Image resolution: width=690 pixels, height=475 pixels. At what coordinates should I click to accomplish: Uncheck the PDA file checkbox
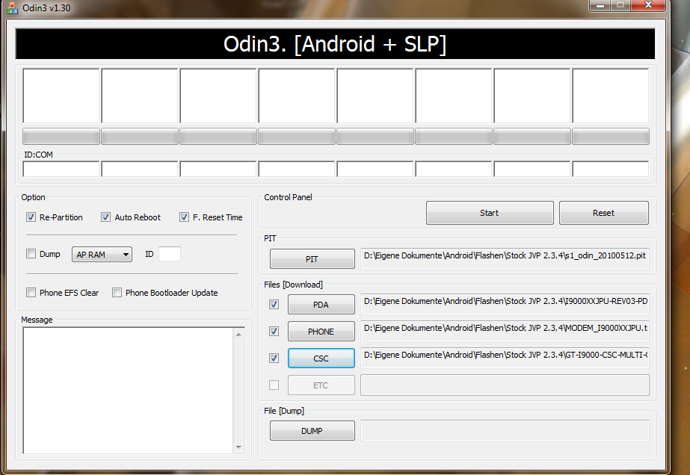[x=274, y=305]
